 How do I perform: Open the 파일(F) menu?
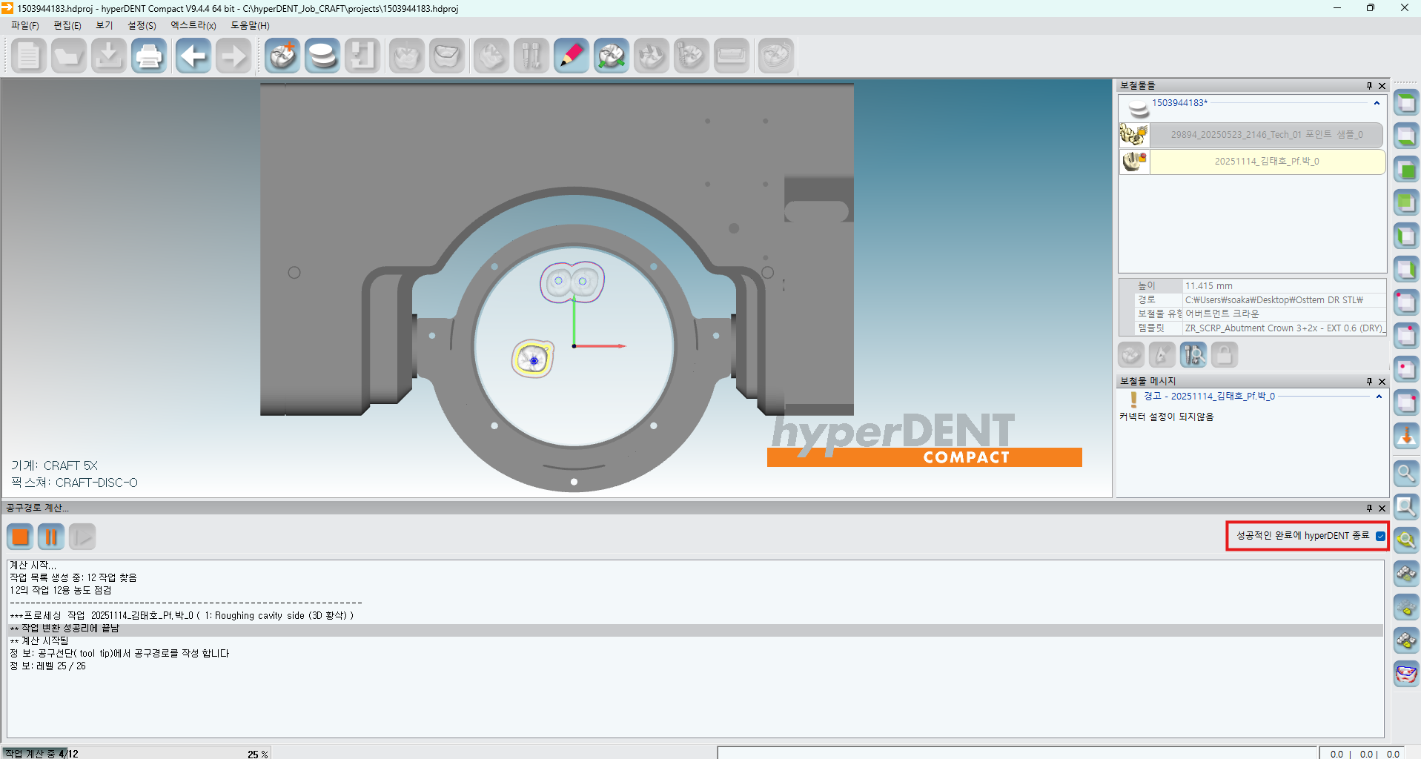pos(24,25)
